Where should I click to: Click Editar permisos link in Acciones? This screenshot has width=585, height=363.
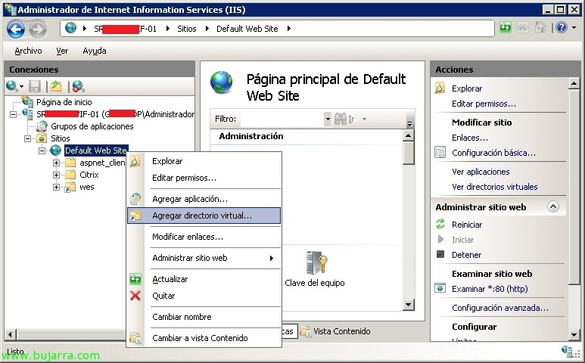(x=484, y=104)
